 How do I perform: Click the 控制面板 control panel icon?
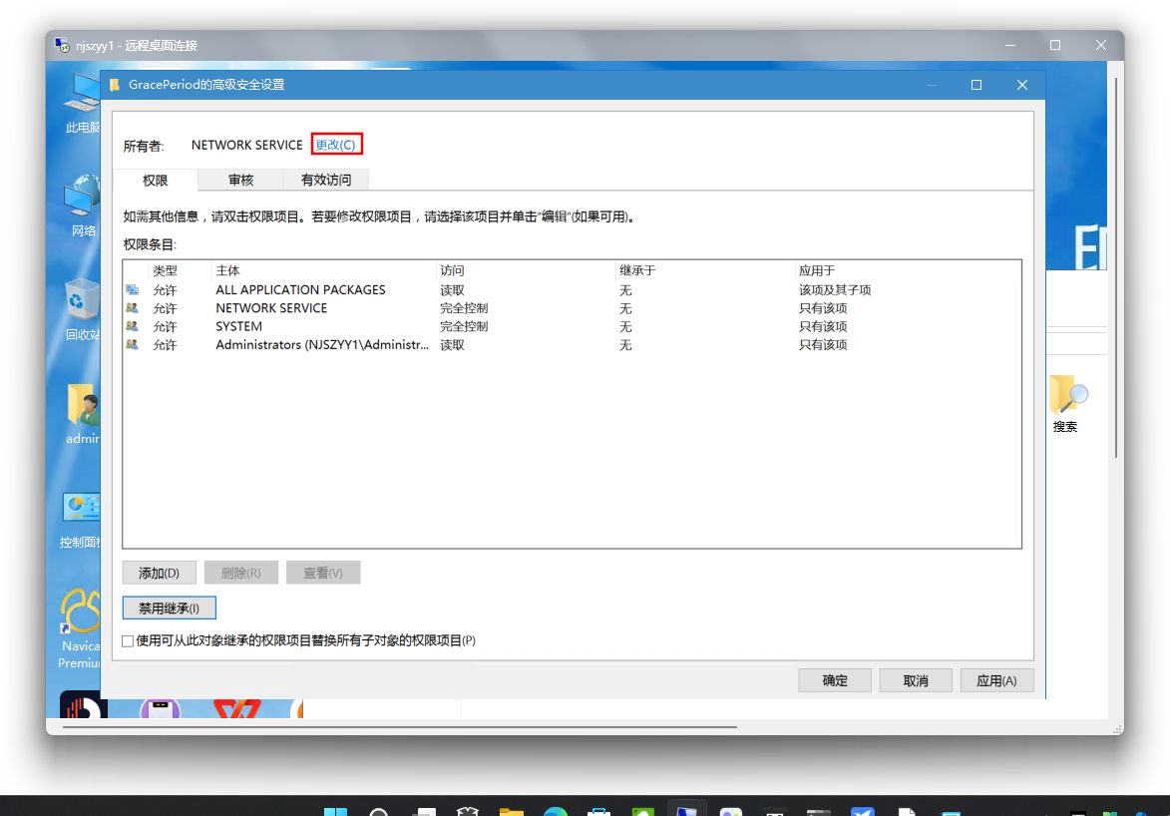tap(81, 510)
